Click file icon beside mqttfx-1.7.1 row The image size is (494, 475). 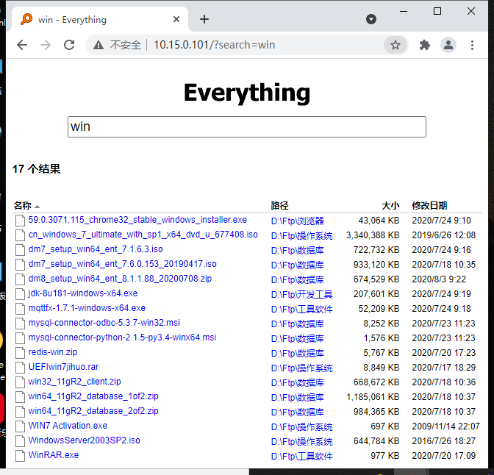tap(20, 309)
